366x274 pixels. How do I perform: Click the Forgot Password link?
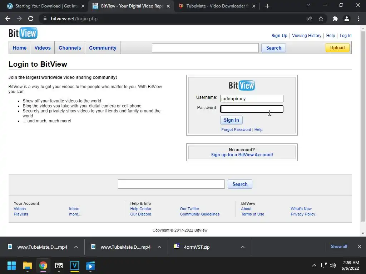point(236,130)
